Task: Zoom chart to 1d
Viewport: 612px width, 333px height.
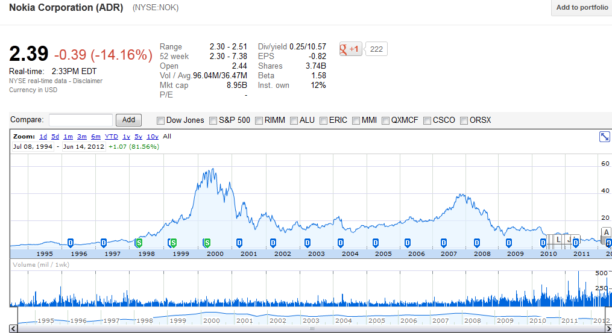Action: coord(43,137)
